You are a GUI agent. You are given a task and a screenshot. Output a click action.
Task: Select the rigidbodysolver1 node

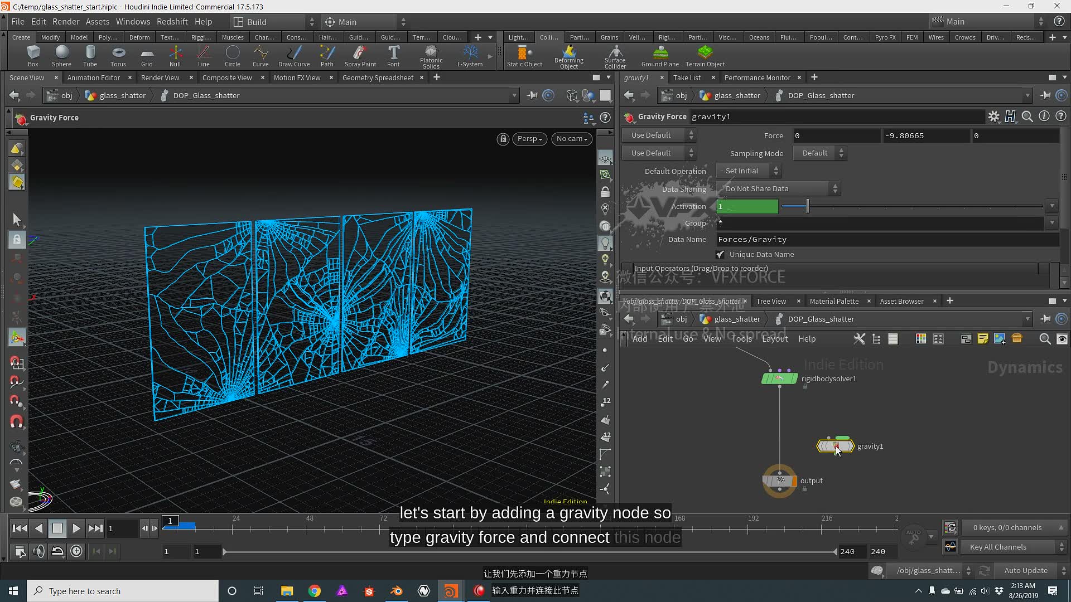(x=779, y=379)
